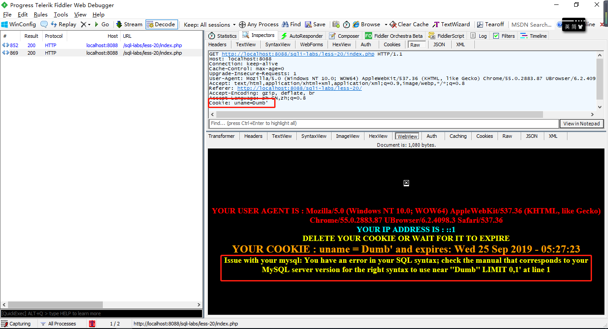This screenshot has width=608, height=329.
Task: Open the File menu
Action: point(7,15)
